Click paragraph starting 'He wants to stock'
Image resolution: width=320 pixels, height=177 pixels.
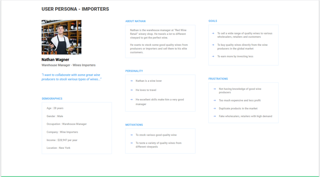pos(159,49)
